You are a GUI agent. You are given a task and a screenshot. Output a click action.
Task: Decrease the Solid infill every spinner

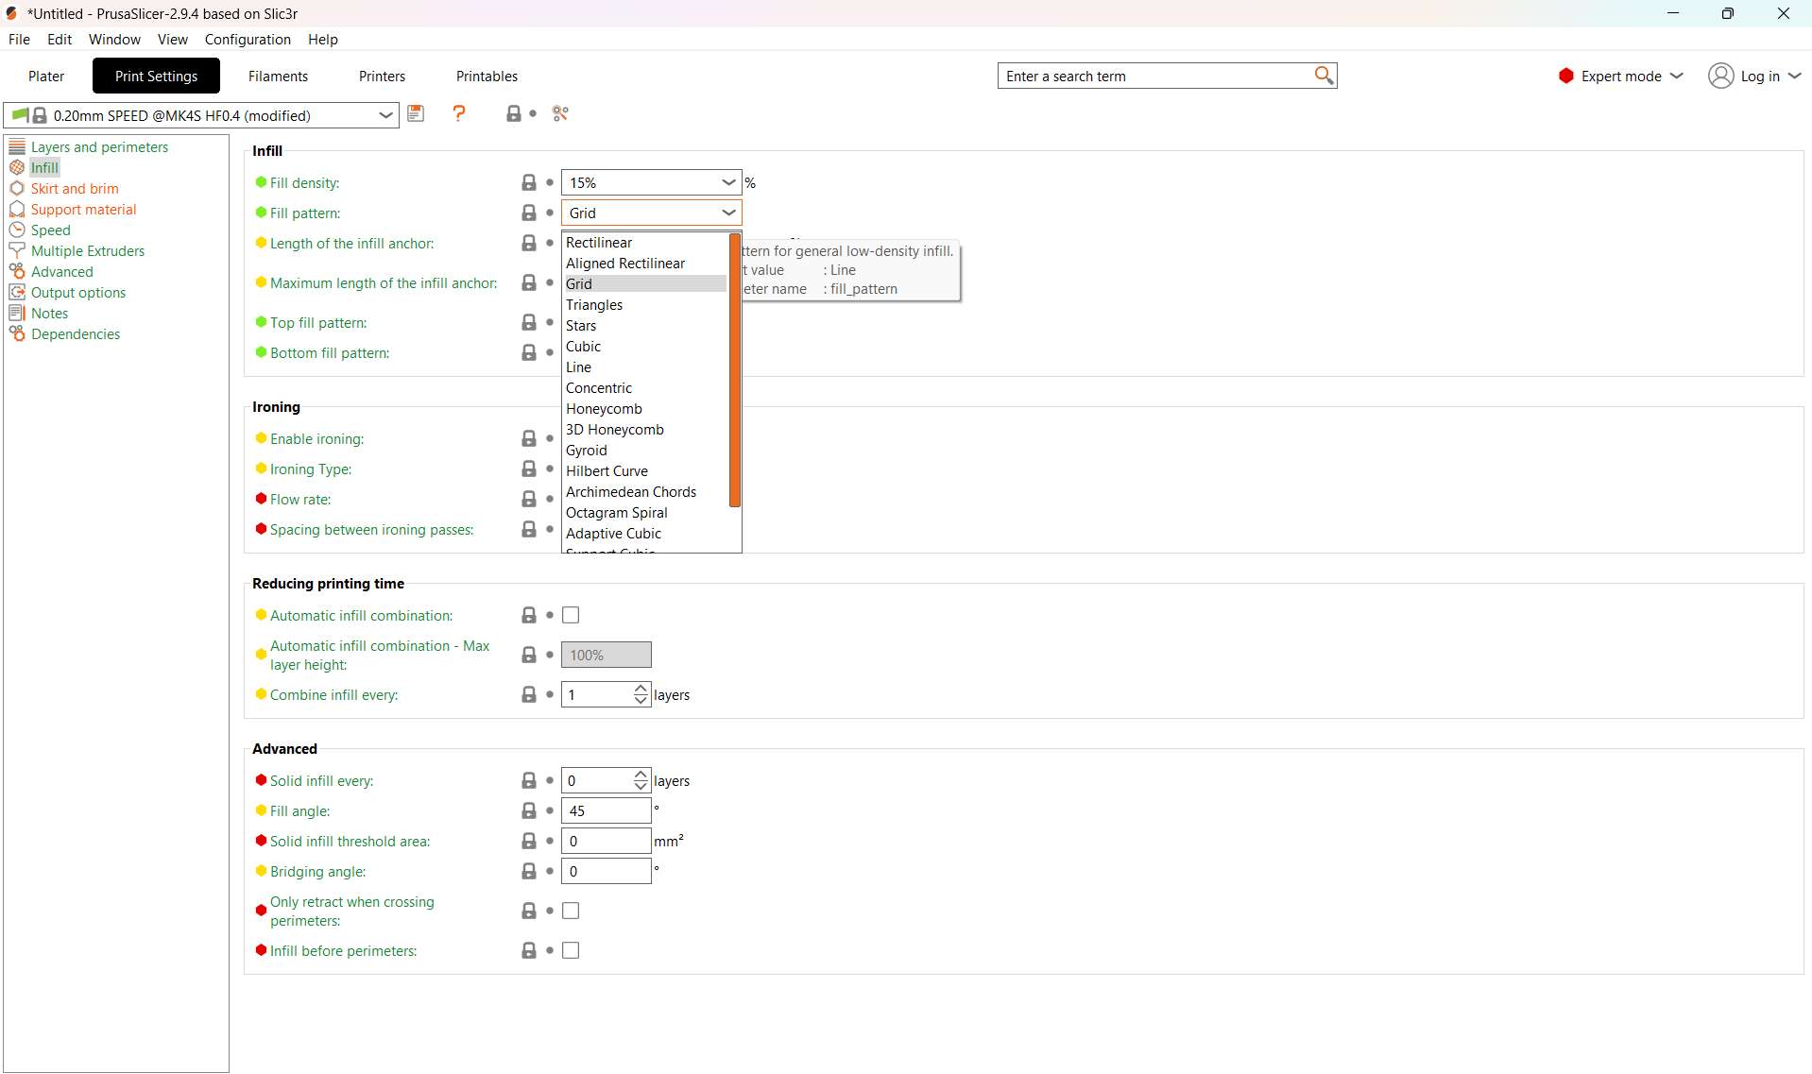pyautogui.click(x=641, y=787)
